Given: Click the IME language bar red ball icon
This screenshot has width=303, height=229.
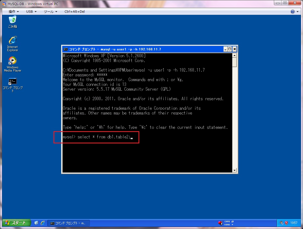Looking at the screenshot, I should pos(220,223).
